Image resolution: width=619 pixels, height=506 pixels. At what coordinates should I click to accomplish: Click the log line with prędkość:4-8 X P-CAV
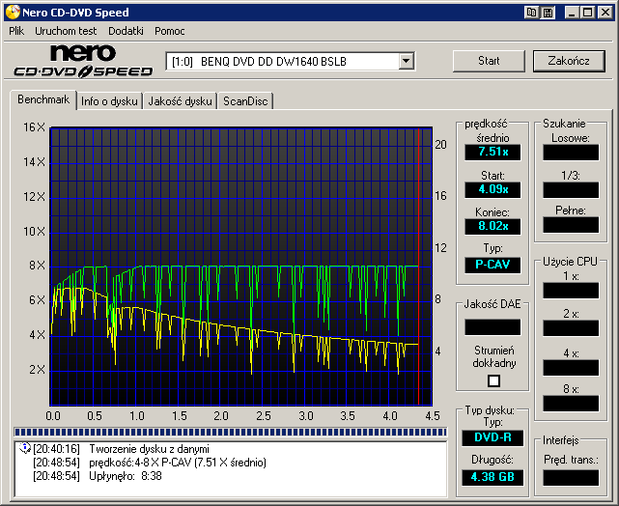(150, 463)
